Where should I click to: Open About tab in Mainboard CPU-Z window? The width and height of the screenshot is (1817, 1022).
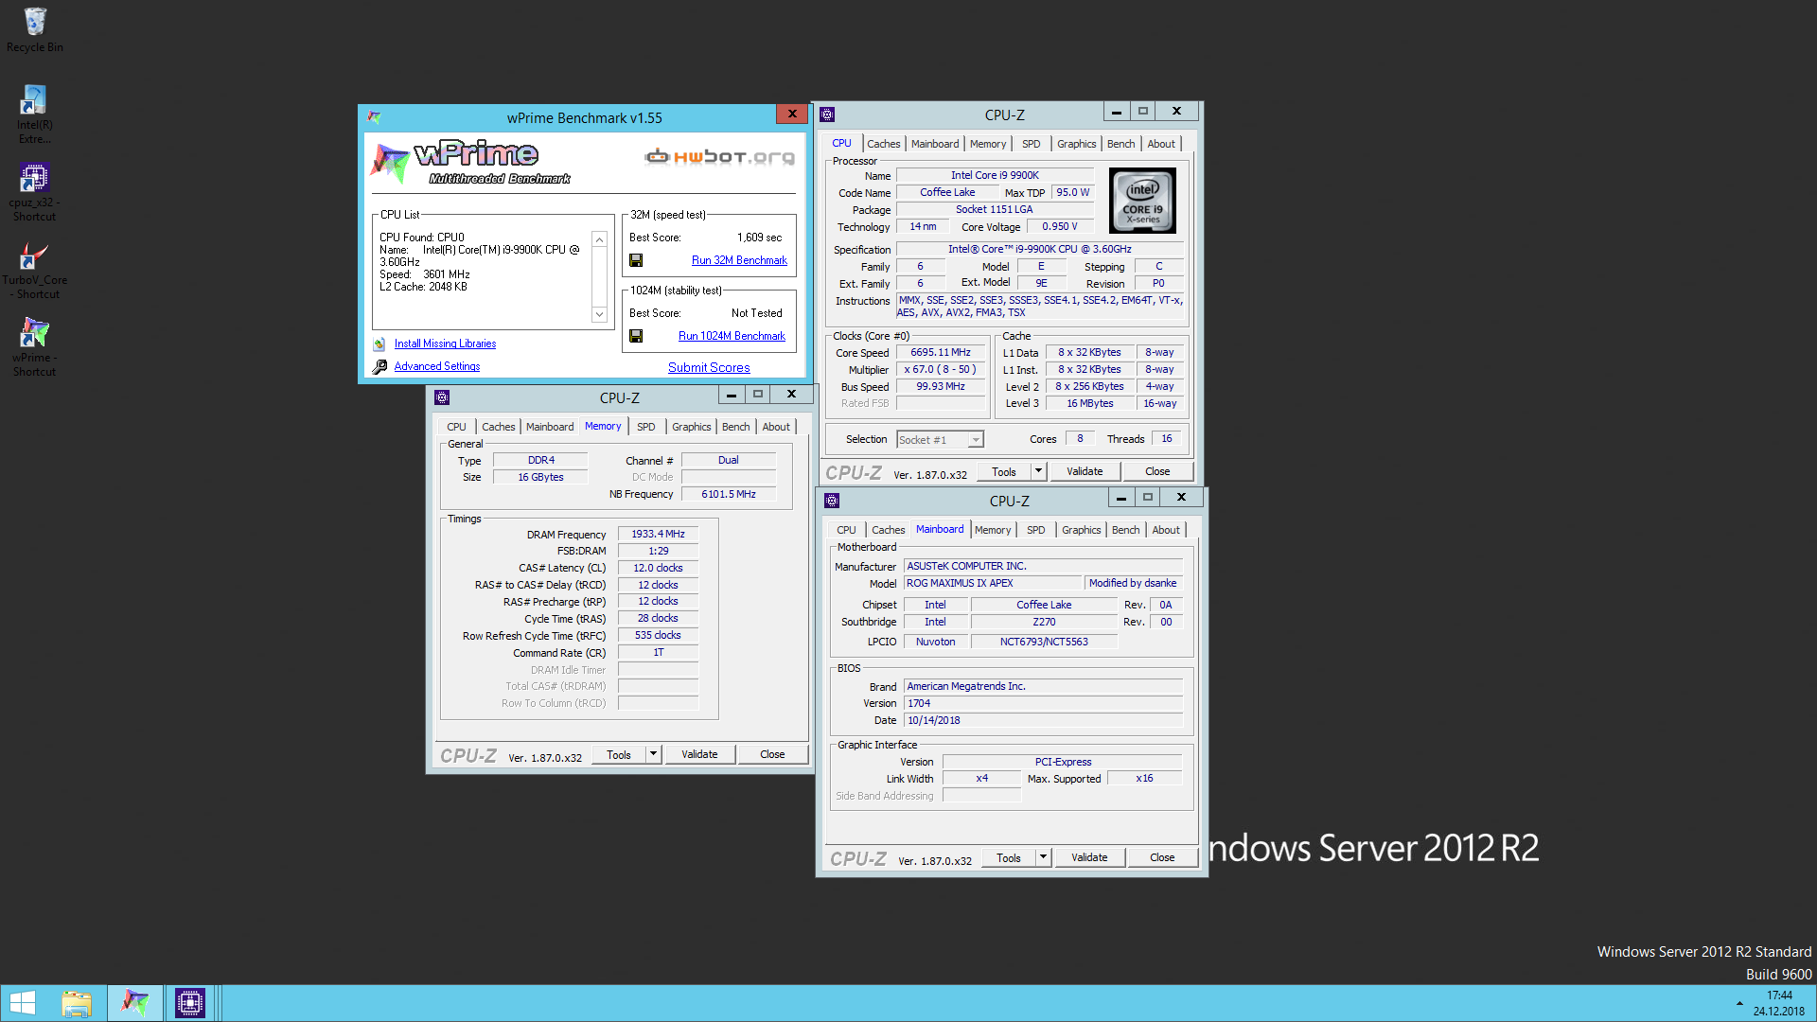tap(1166, 530)
